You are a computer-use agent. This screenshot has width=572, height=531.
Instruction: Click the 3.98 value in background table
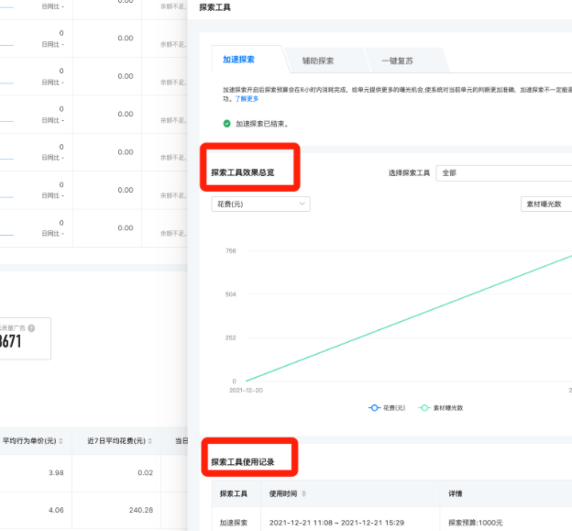pyautogui.click(x=56, y=472)
